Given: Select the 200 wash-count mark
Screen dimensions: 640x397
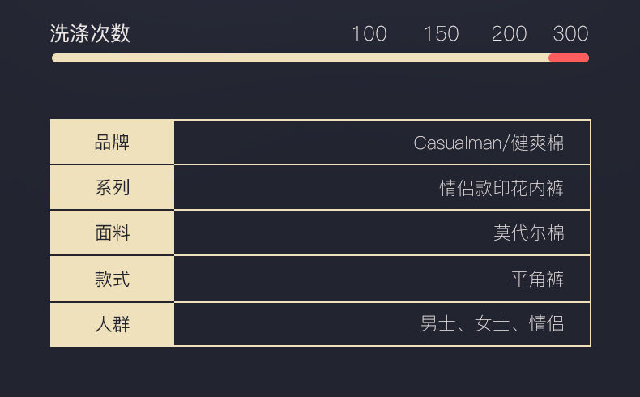Looking at the screenshot, I should [x=509, y=34].
